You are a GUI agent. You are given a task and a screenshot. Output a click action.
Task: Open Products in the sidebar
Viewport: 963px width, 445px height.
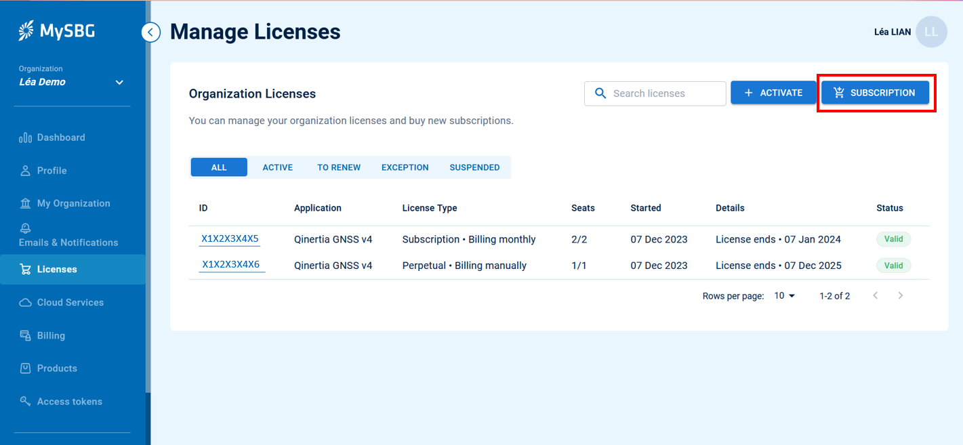(x=57, y=368)
